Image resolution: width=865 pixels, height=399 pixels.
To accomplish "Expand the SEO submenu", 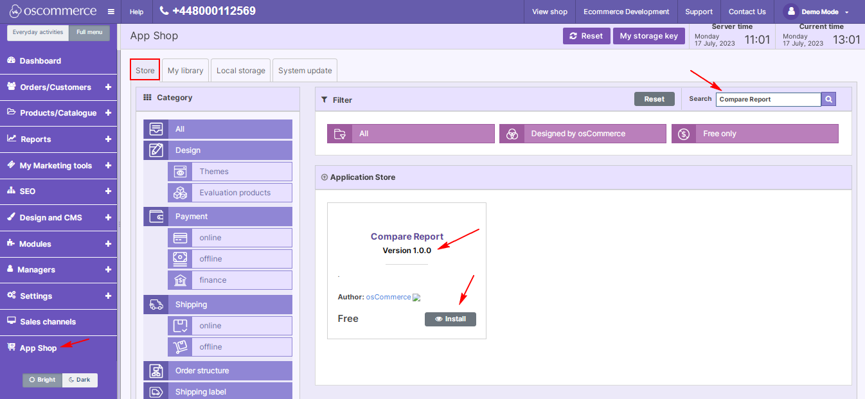I will 108,191.
